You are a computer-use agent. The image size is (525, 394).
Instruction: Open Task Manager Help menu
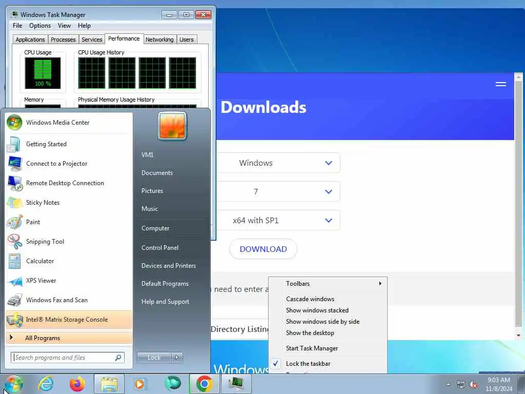[x=85, y=26]
